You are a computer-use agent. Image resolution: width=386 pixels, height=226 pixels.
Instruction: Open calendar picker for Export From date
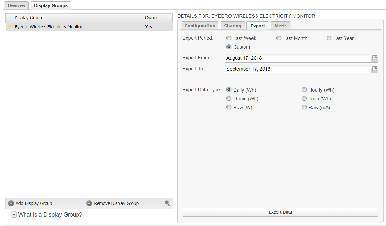click(x=374, y=58)
